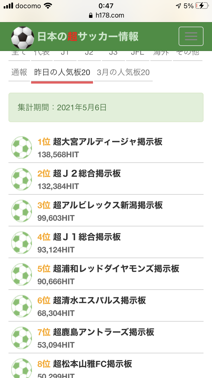Click soccer ball icon beside 2位 entry
The image size is (212, 378).
pyautogui.click(x=21, y=179)
